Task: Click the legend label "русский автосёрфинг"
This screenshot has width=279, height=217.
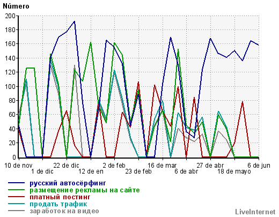Action: (x=68, y=183)
